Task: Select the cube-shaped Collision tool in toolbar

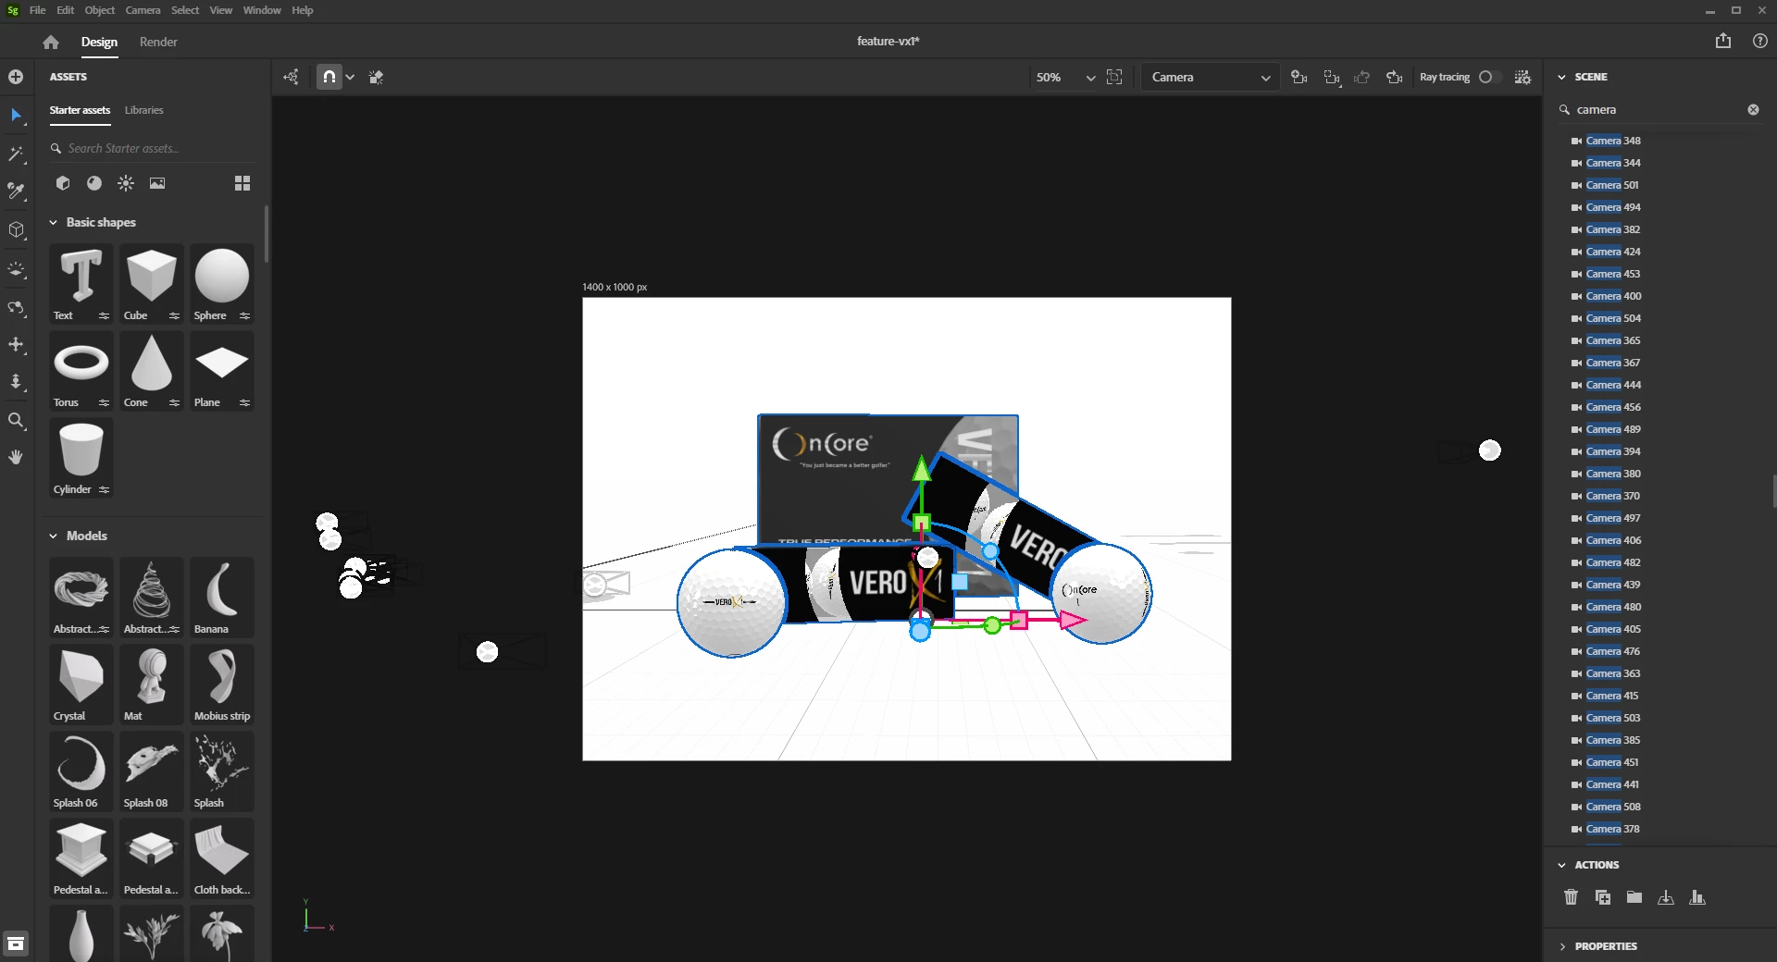Action: (x=16, y=229)
